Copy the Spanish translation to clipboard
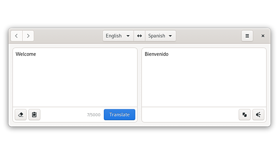 [x=244, y=115]
